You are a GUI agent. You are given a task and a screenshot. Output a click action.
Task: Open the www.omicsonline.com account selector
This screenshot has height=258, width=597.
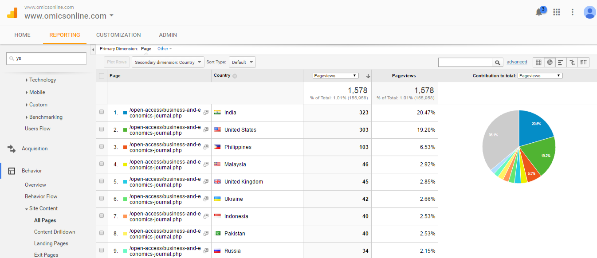[69, 16]
